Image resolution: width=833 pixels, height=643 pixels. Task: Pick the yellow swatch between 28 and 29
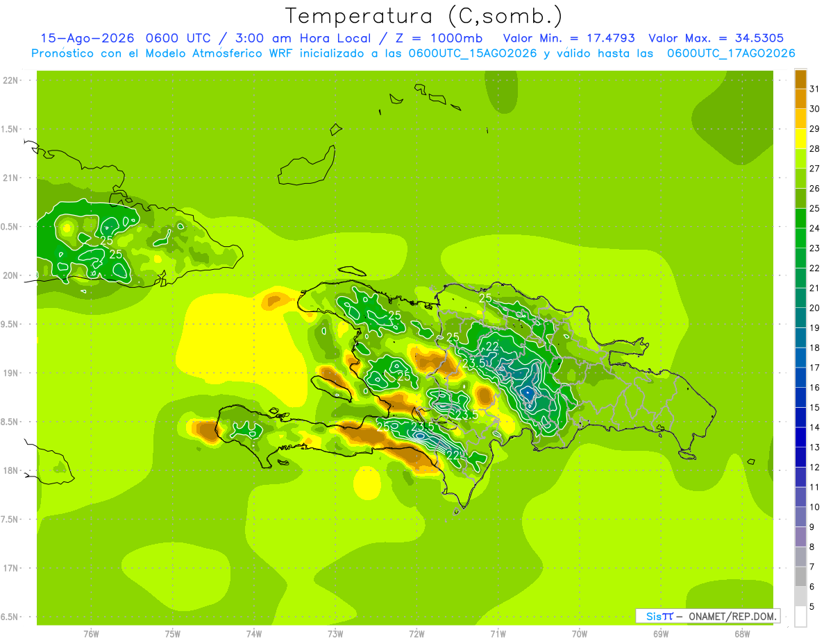(x=800, y=139)
